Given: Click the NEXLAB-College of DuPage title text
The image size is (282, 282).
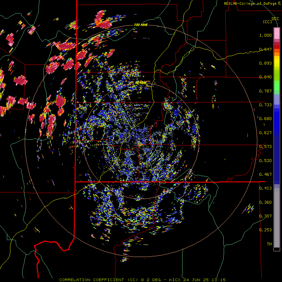Looking at the screenshot, I should tap(252, 3).
